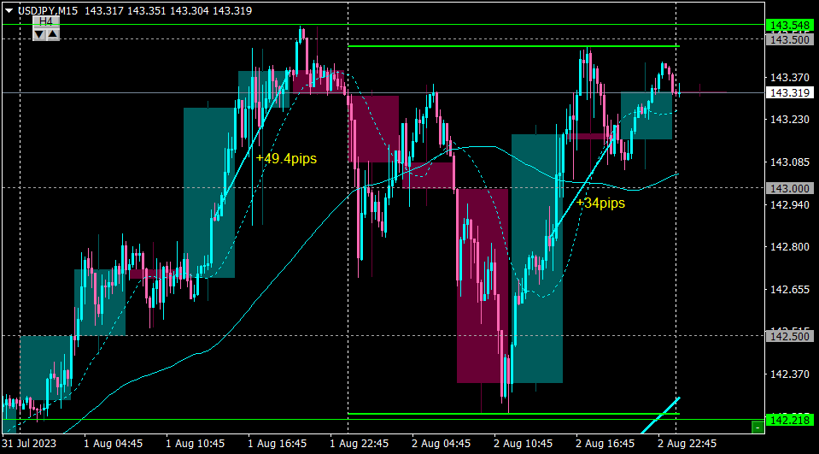819x454 pixels.
Task: Click the 1 Aug 16:45 time label
Action: tap(278, 444)
